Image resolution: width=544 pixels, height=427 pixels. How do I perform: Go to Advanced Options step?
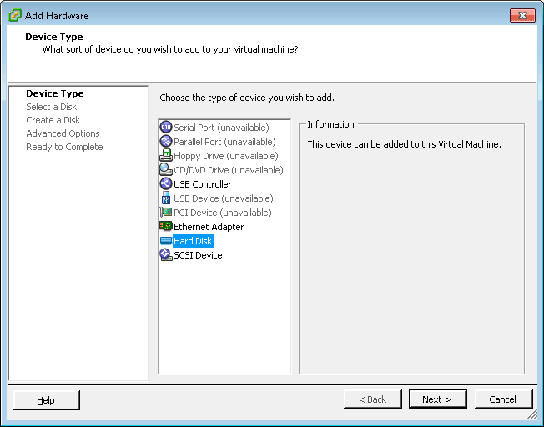coord(63,133)
